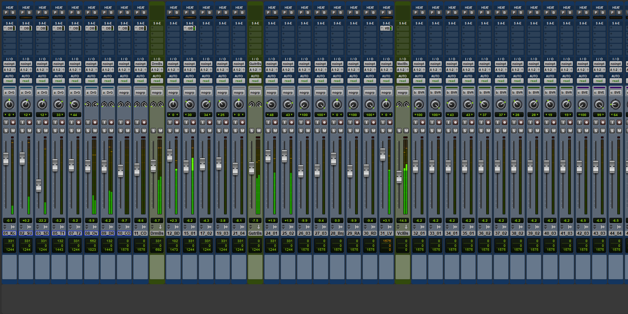Select the 01_Kc track name

click(9, 233)
